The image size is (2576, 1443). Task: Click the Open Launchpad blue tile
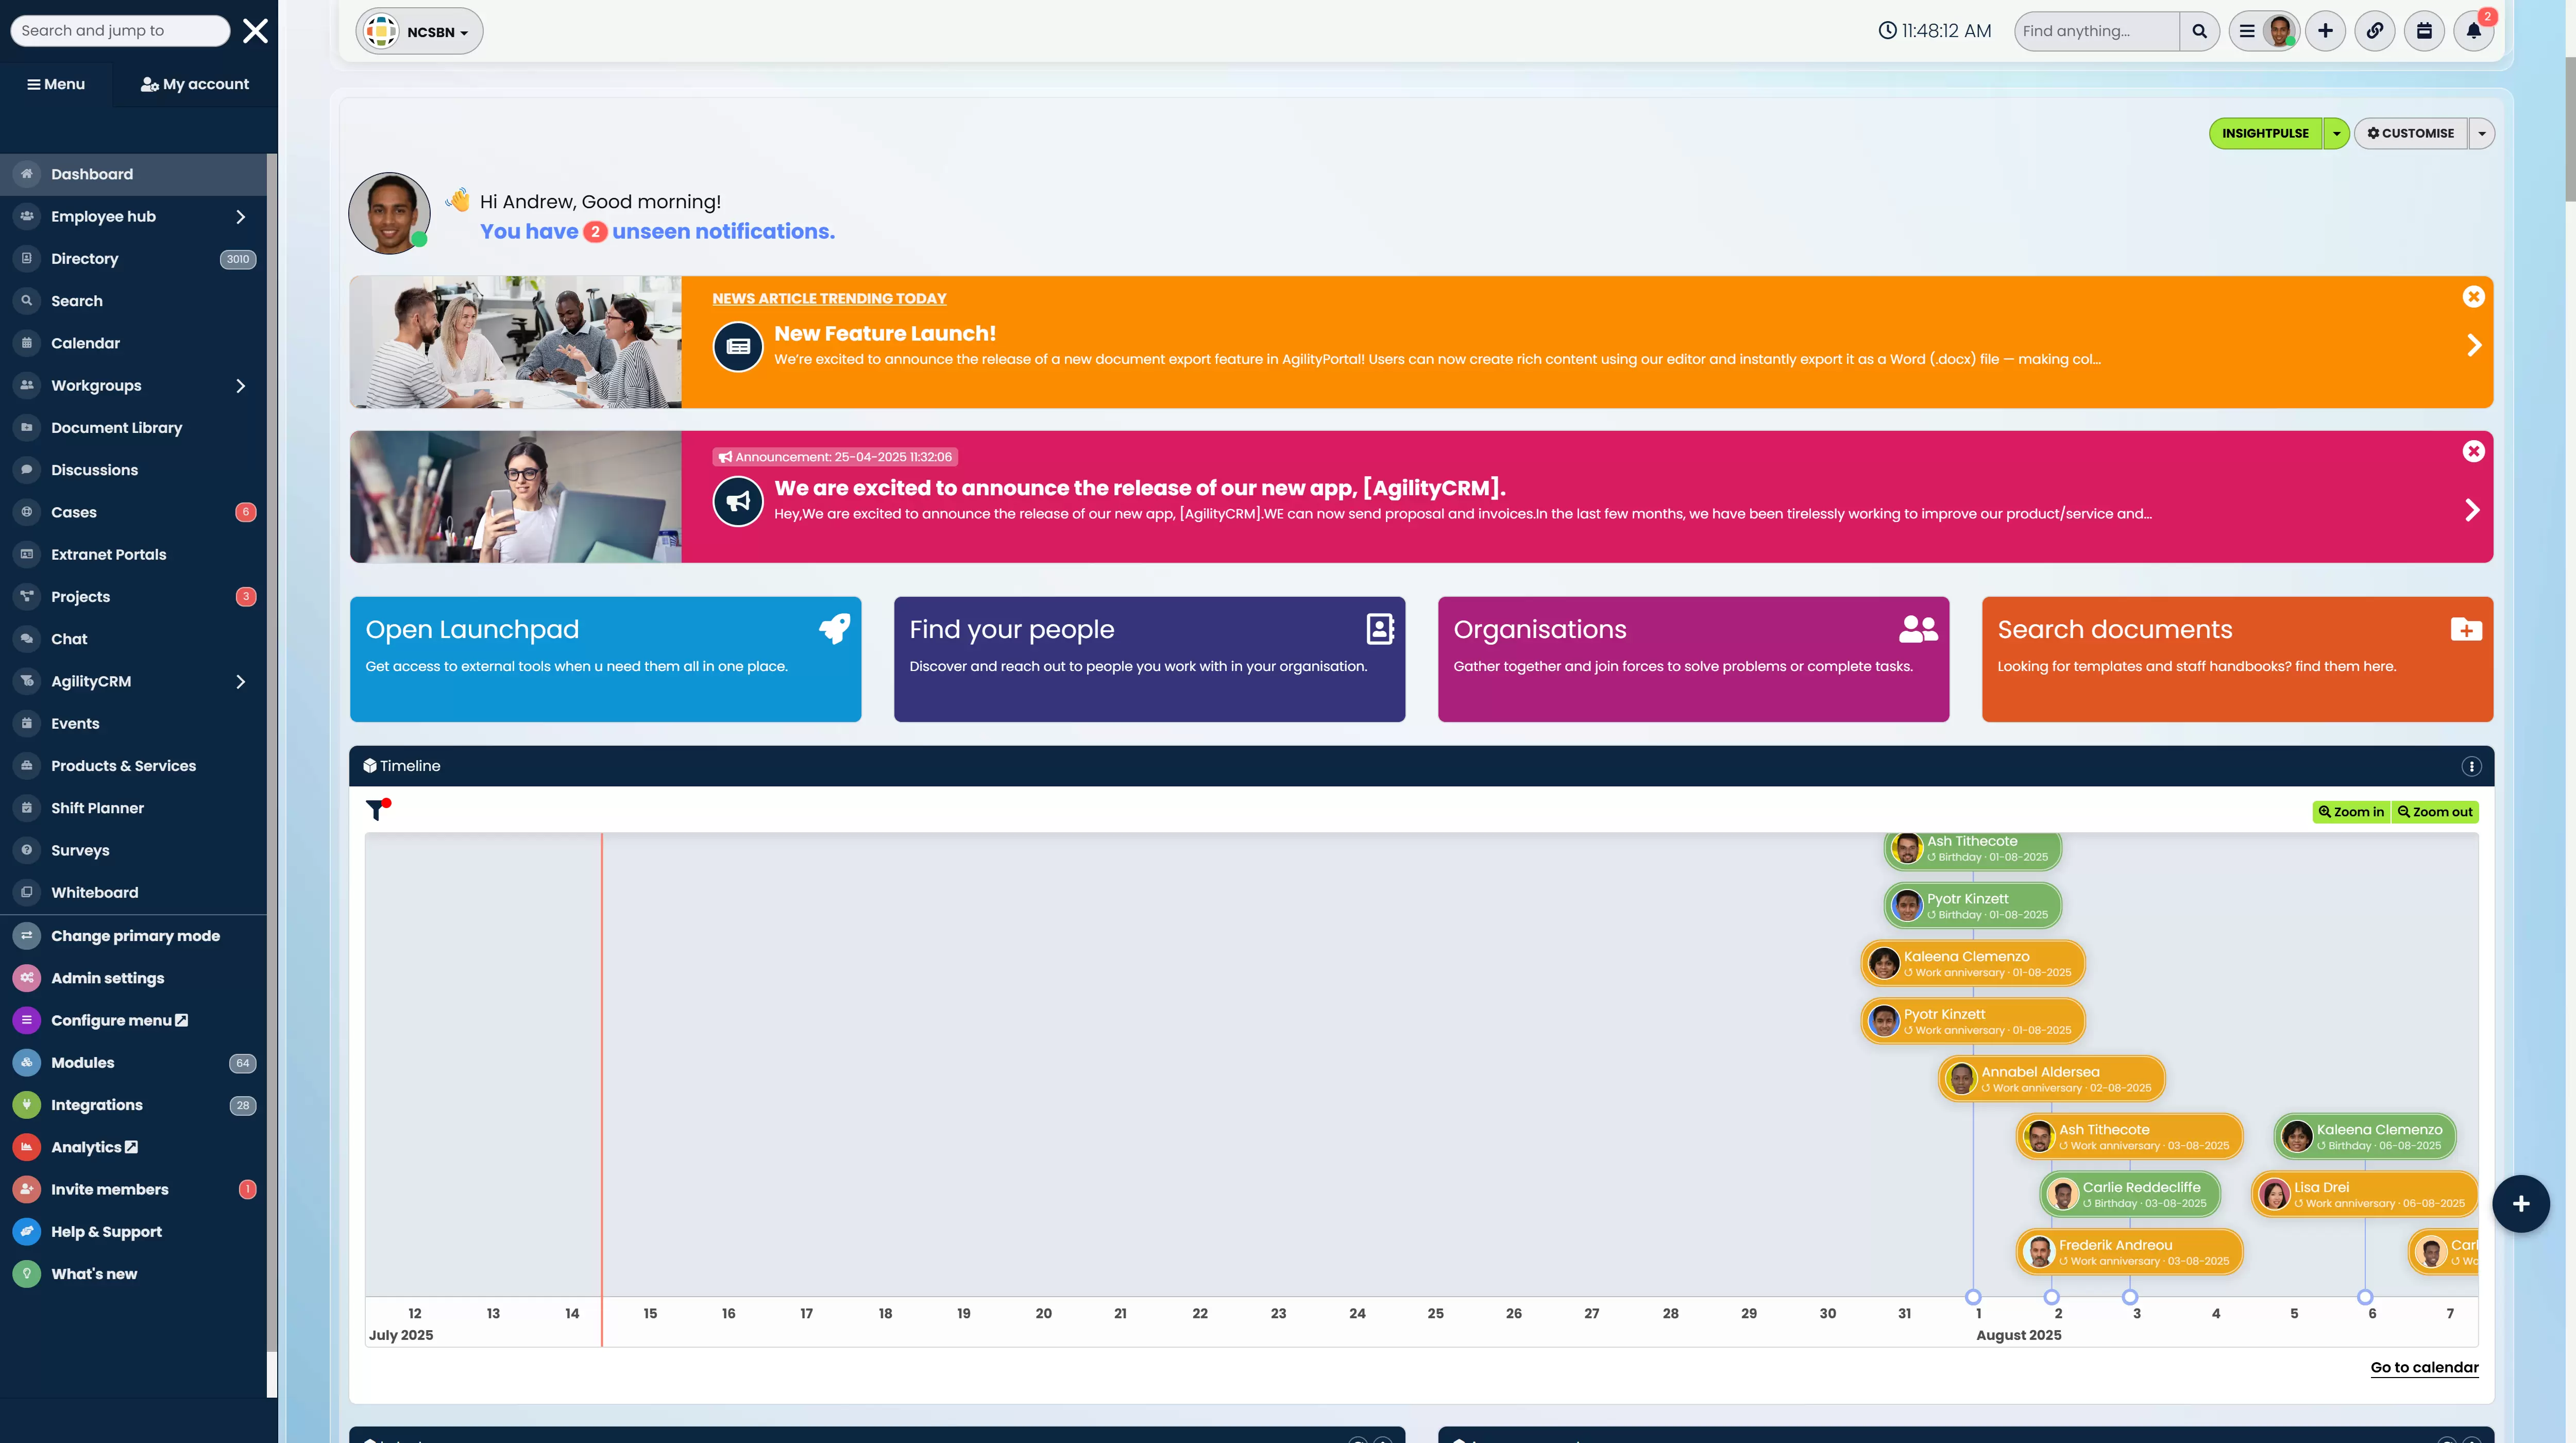coord(605,659)
